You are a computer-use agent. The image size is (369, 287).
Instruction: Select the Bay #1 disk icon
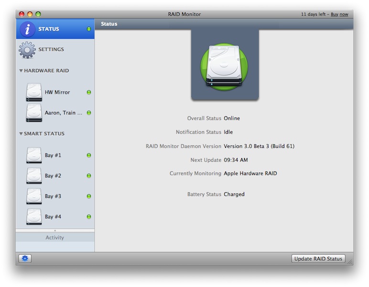pyautogui.click(x=34, y=155)
